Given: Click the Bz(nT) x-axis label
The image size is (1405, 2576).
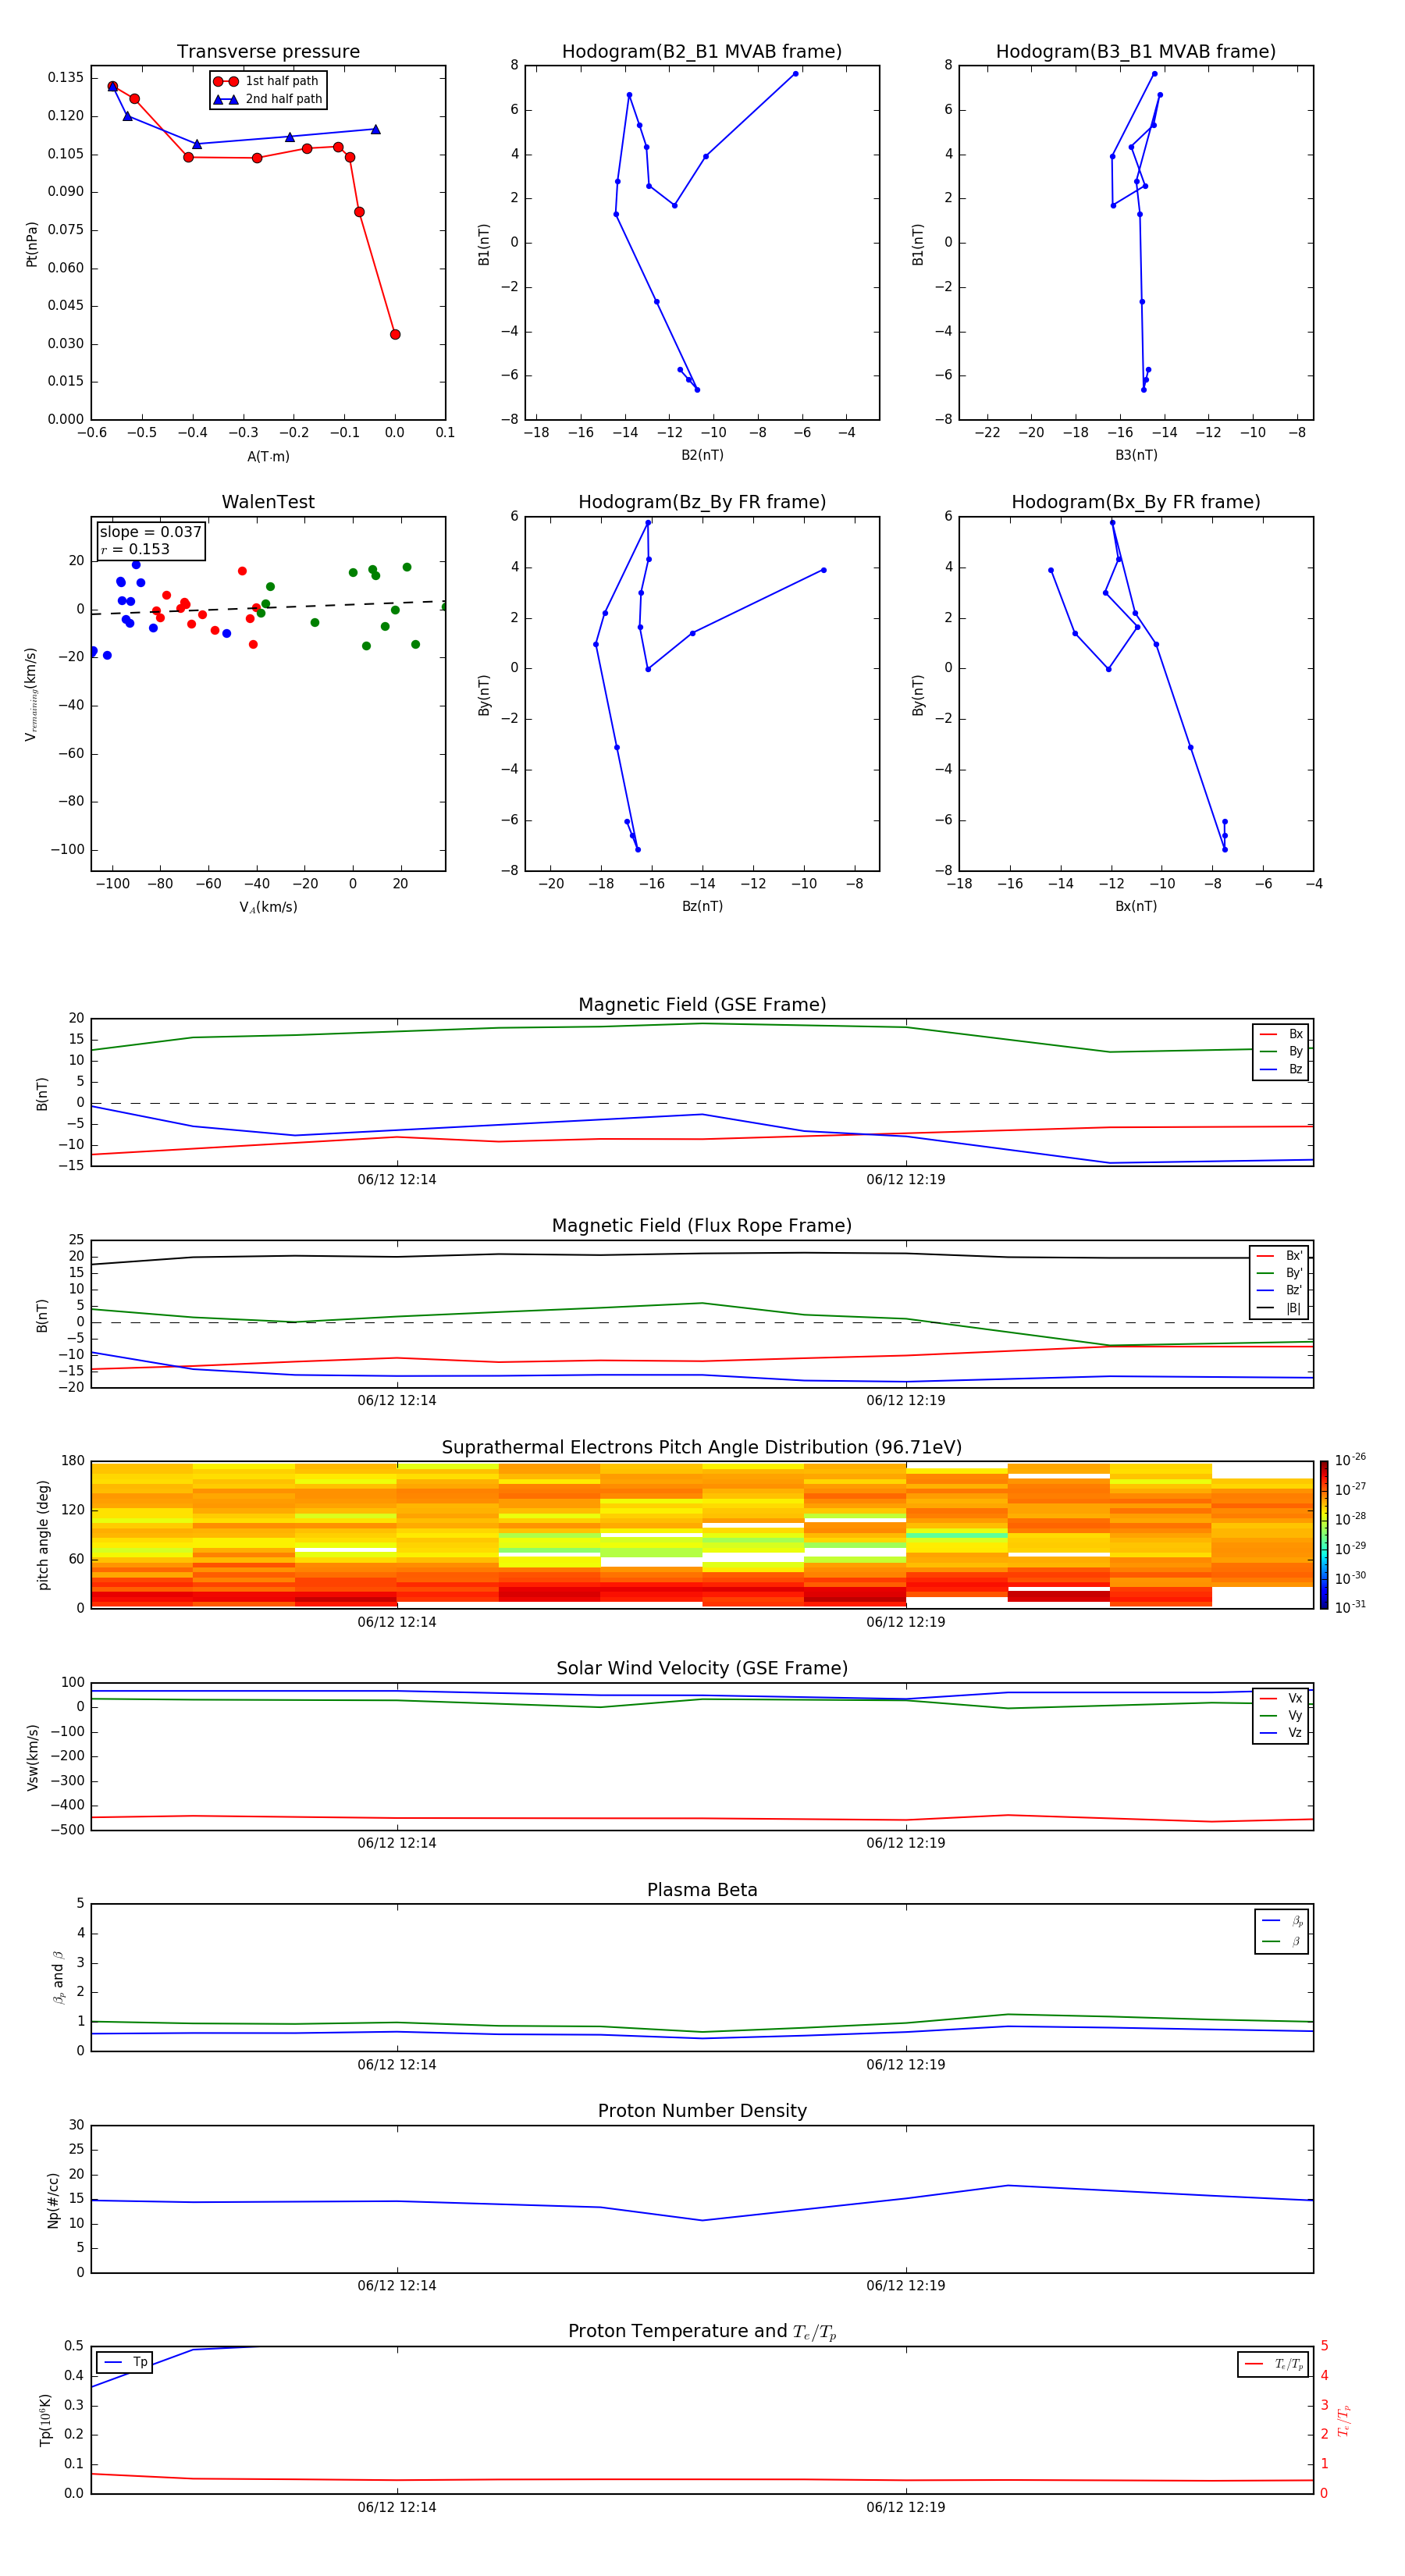Looking at the screenshot, I should click(x=702, y=906).
